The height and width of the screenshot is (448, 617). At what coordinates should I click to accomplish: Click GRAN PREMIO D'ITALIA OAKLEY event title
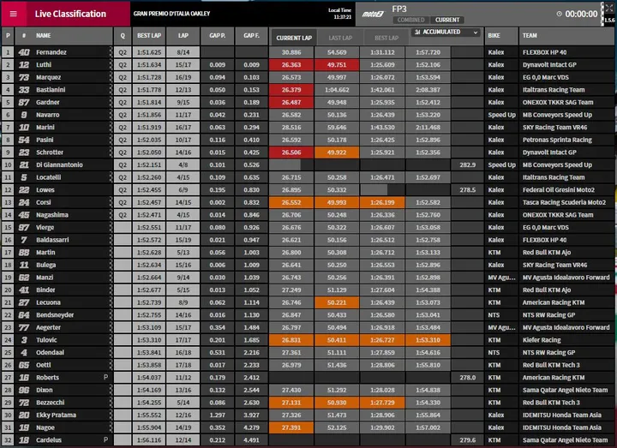[171, 14]
